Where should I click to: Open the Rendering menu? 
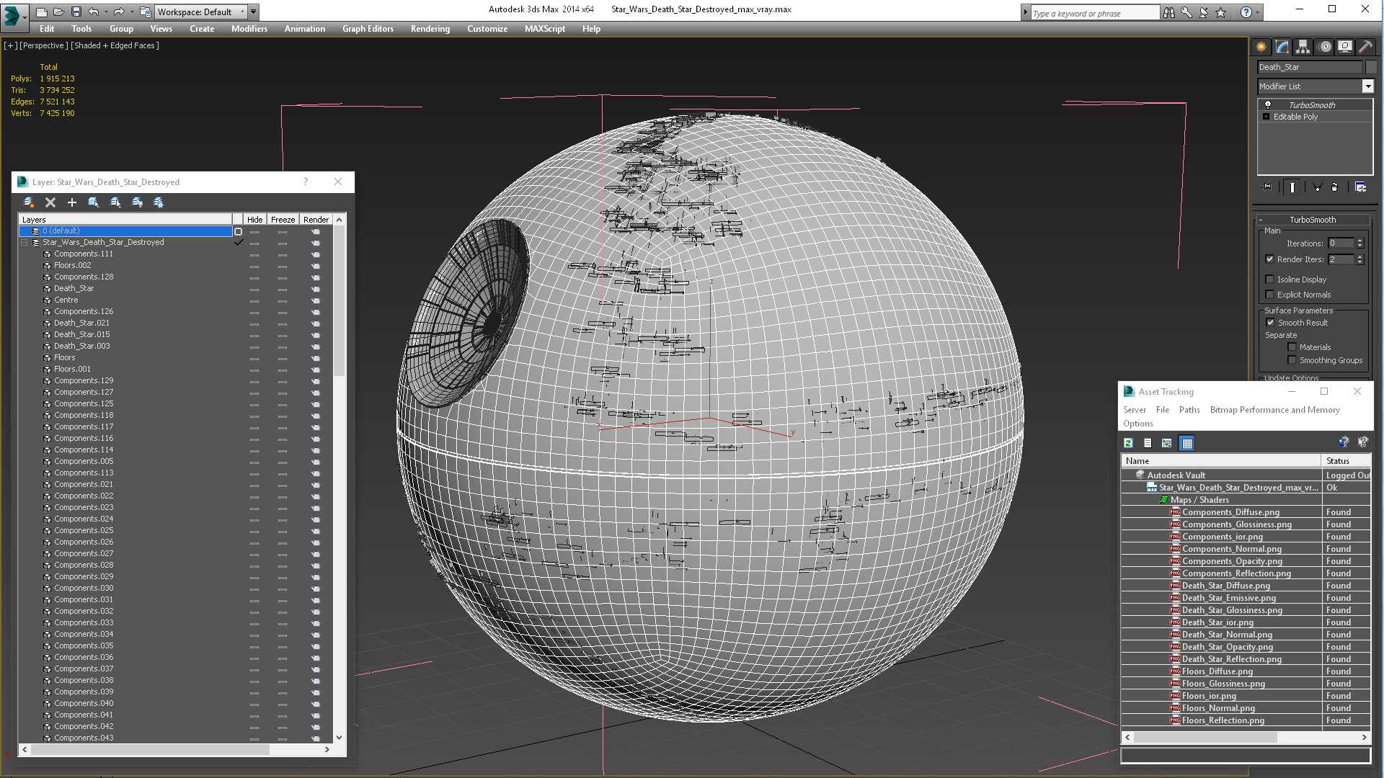(x=430, y=29)
